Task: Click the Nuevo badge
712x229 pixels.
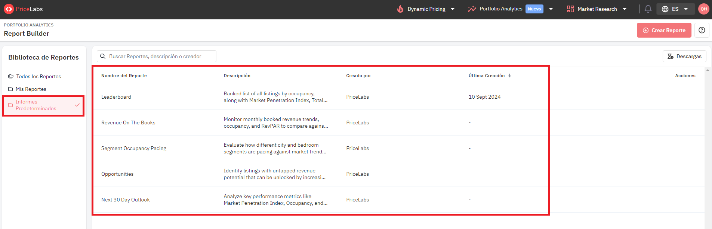Action: pyautogui.click(x=534, y=9)
